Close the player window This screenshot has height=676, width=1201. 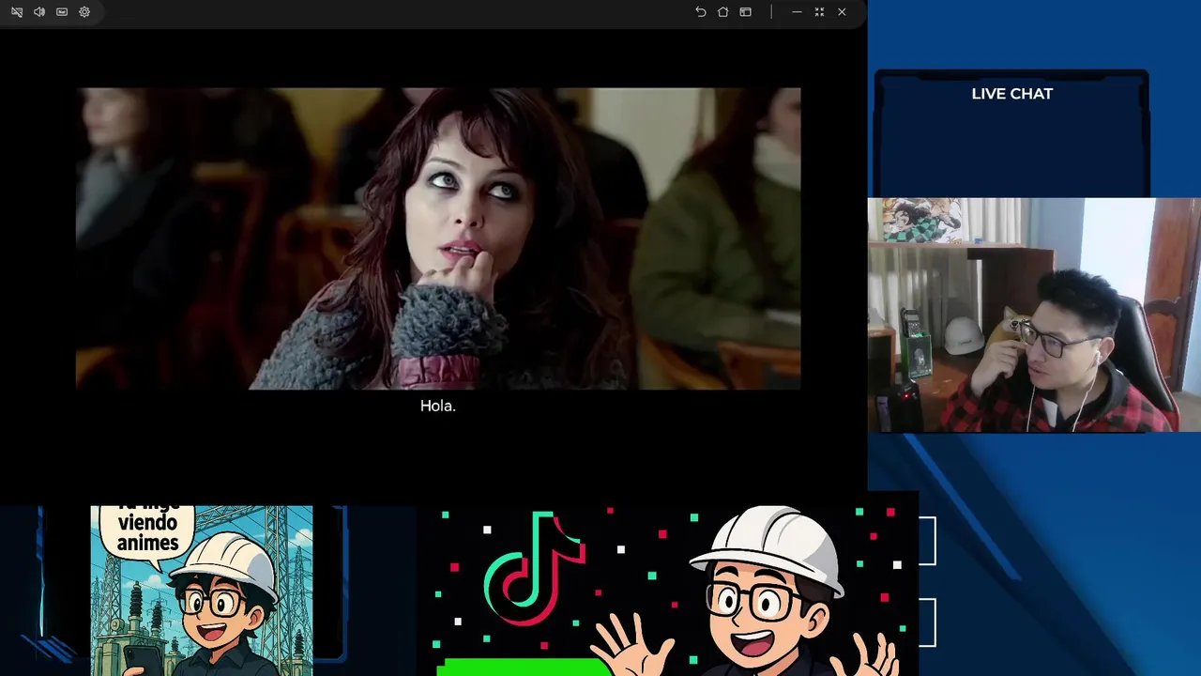pos(842,12)
